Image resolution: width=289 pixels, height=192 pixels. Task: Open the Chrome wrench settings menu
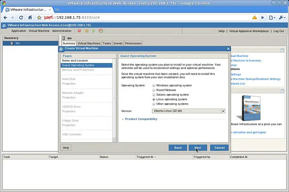[x=282, y=18]
